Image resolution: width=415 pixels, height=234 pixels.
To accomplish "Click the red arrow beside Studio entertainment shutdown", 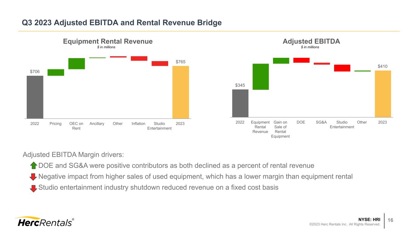I will (33, 188).
